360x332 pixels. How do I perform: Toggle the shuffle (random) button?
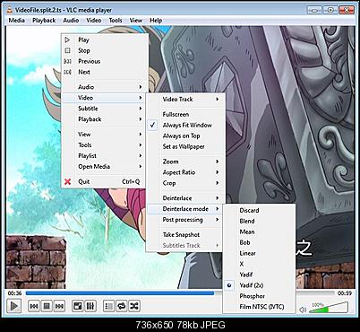pos(134,306)
